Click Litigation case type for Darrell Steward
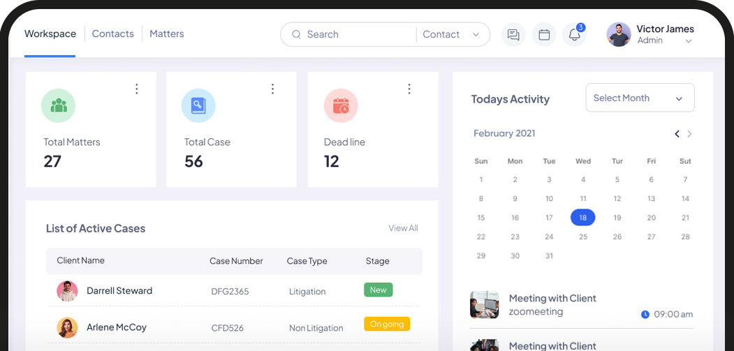The width and height of the screenshot is (734, 351). point(307,292)
